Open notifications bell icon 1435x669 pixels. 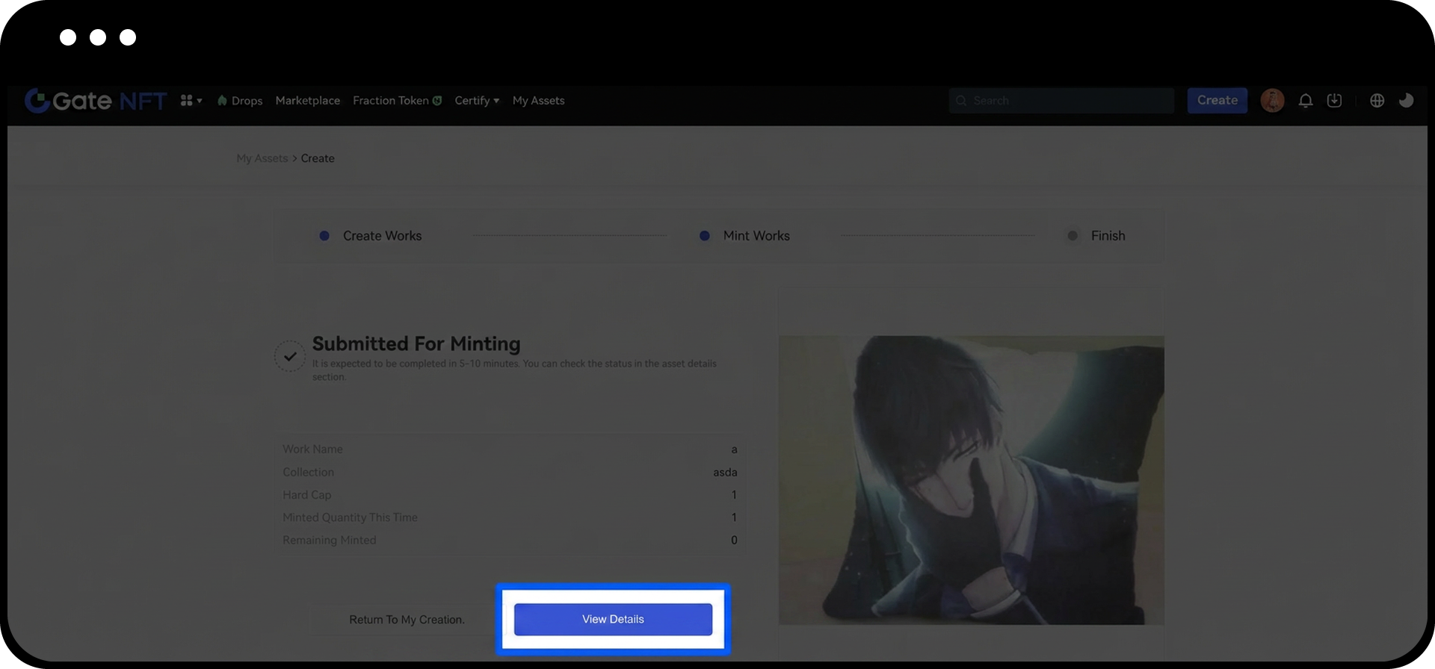[1305, 101]
